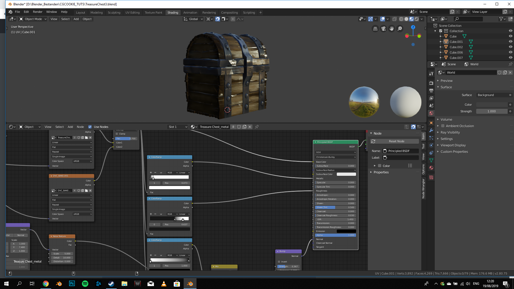Click the camera view icon in viewport
Screen dimensions: 514x289
coord(383,29)
